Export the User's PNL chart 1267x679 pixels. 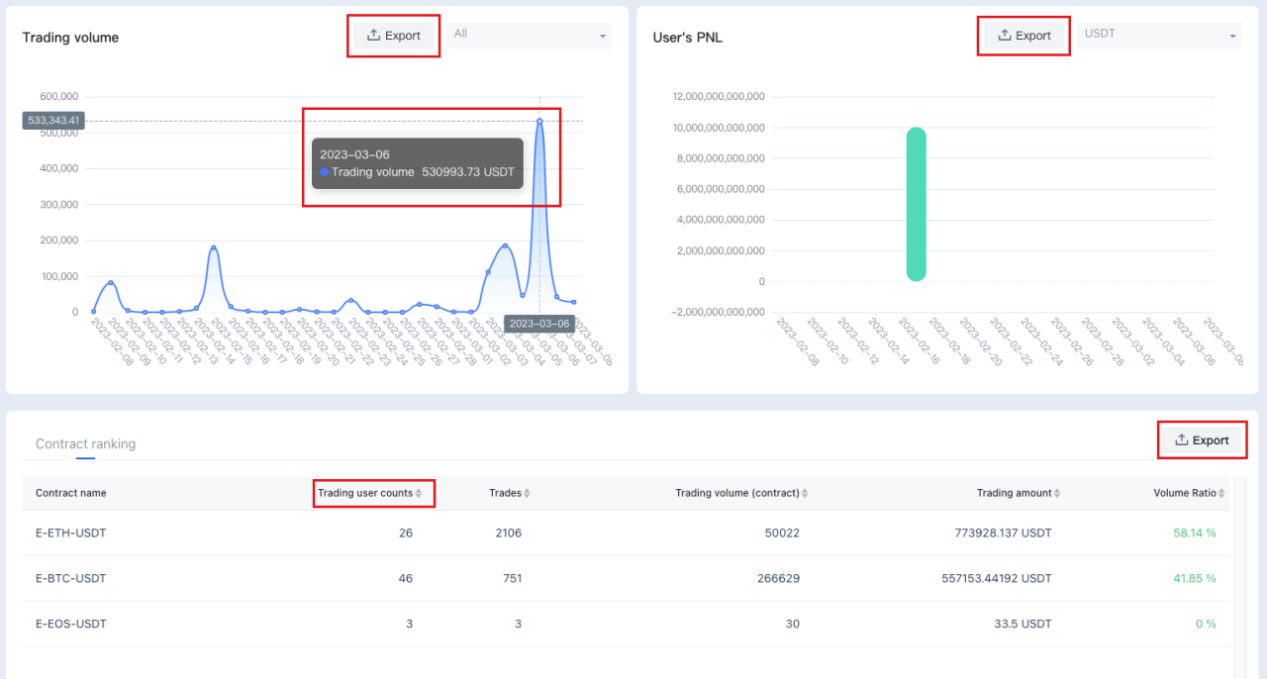click(x=1024, y=36)
